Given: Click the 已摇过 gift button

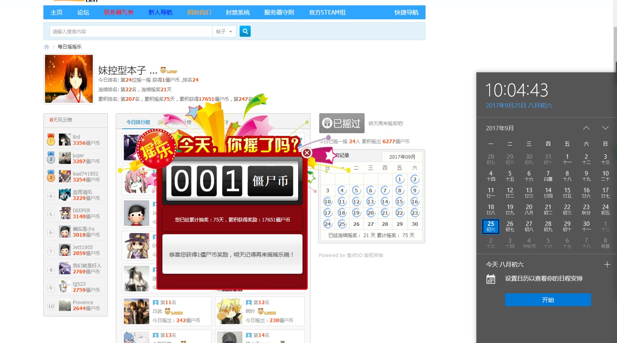Looking at the screenshot, I should [x=342, y=123].
